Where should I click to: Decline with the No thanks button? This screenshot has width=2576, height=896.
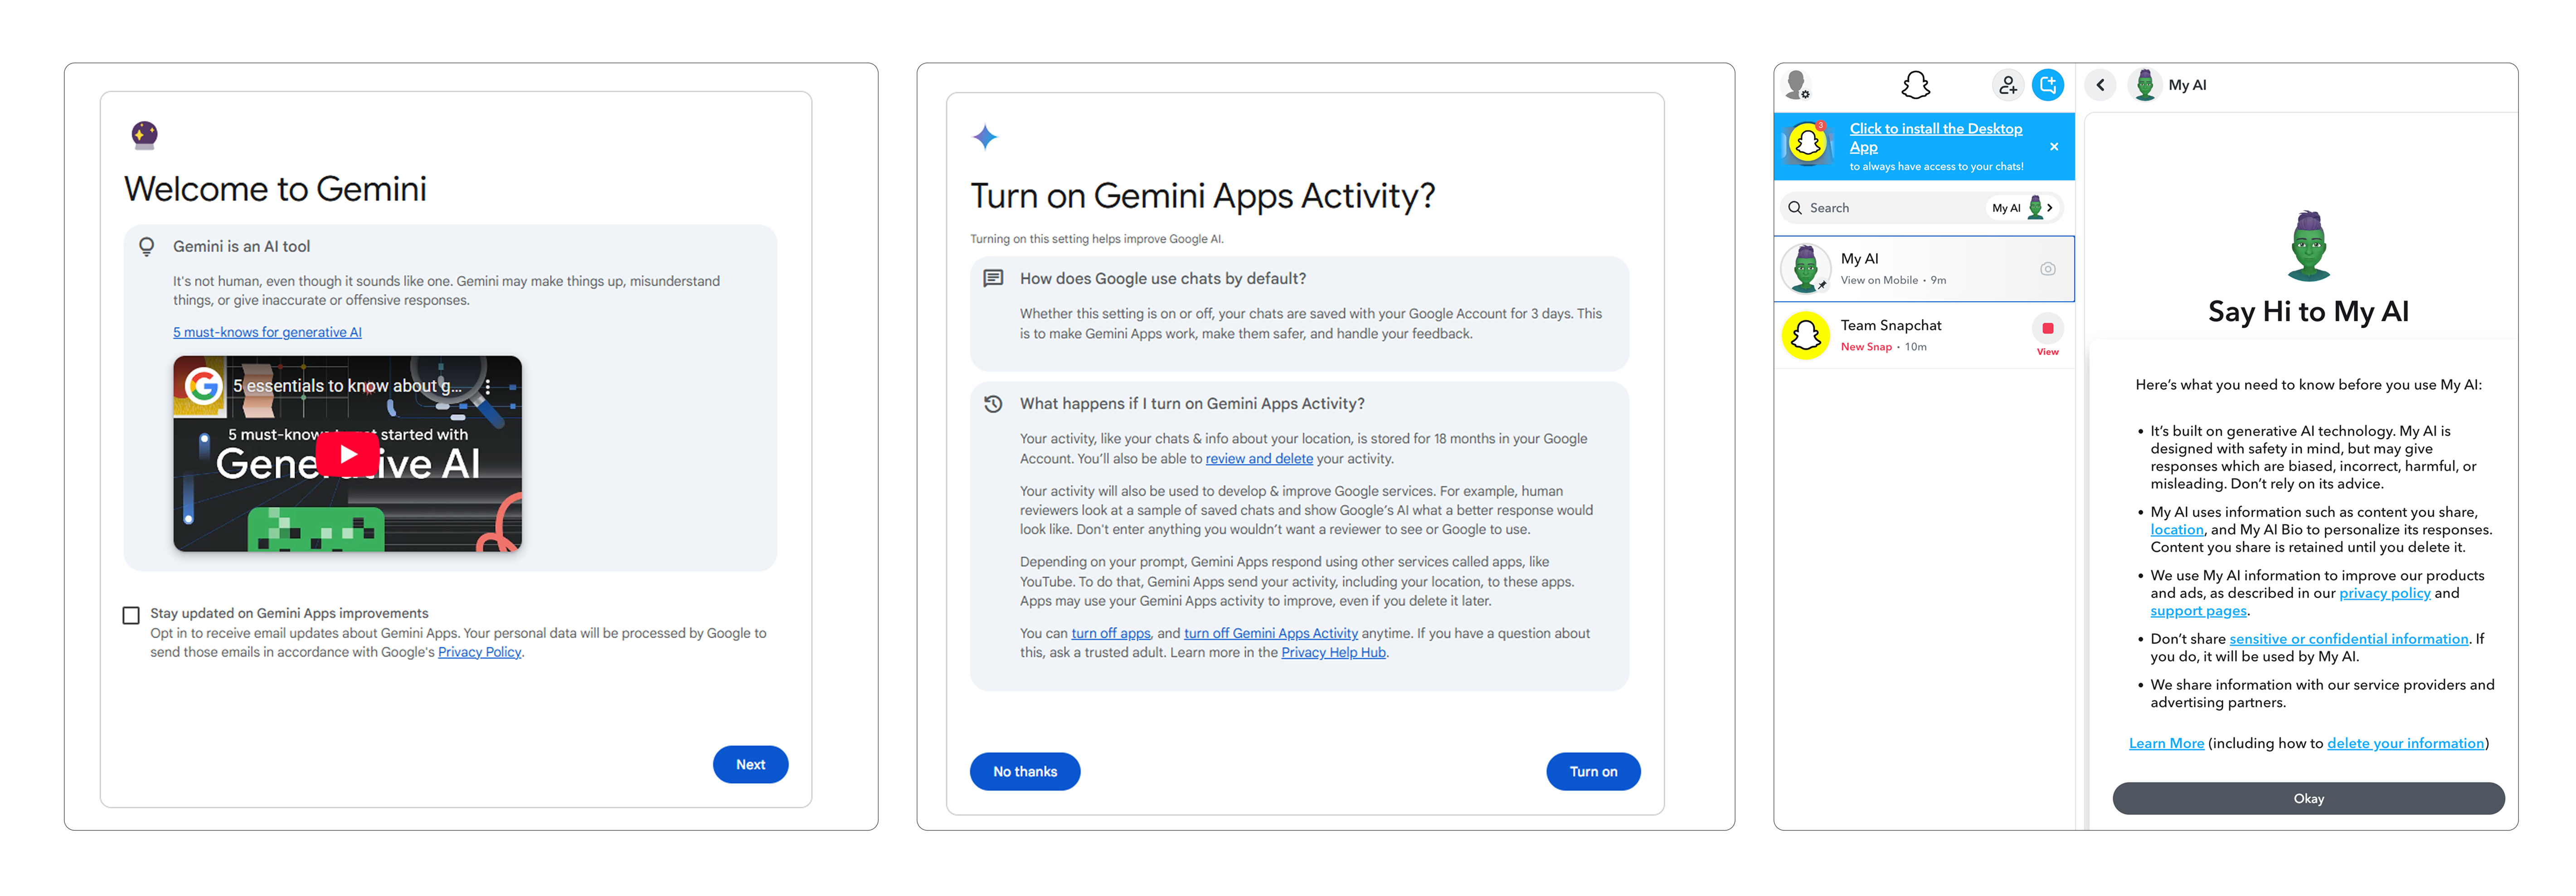tap(1024, 771)
